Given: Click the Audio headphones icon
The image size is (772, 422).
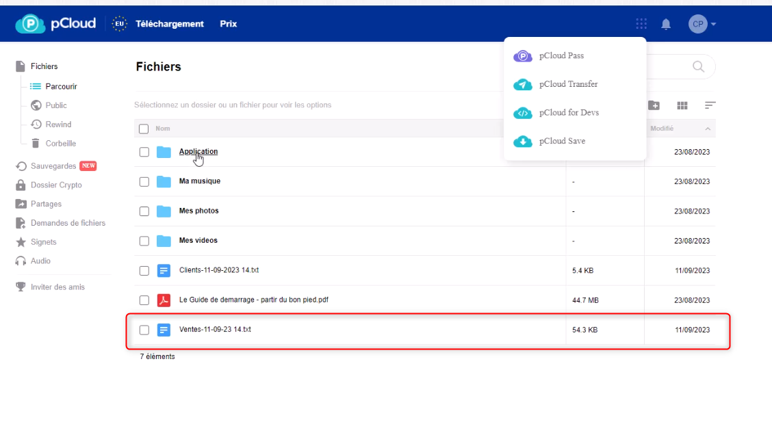Looking at the screenshot, I should (20, 261).
